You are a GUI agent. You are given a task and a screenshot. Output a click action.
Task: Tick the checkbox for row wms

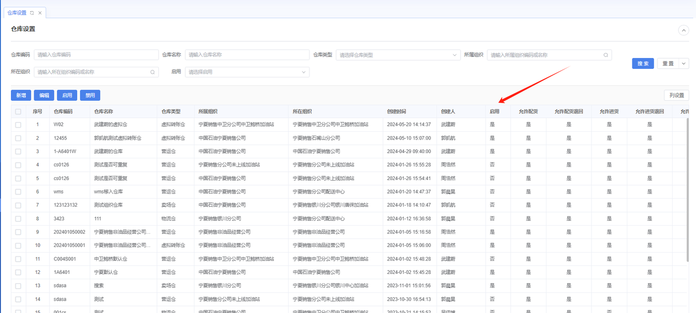(x=18, y=191)
